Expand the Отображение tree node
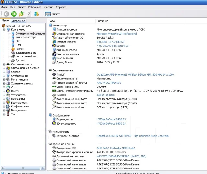207x174 pixels. click(4, 76)
